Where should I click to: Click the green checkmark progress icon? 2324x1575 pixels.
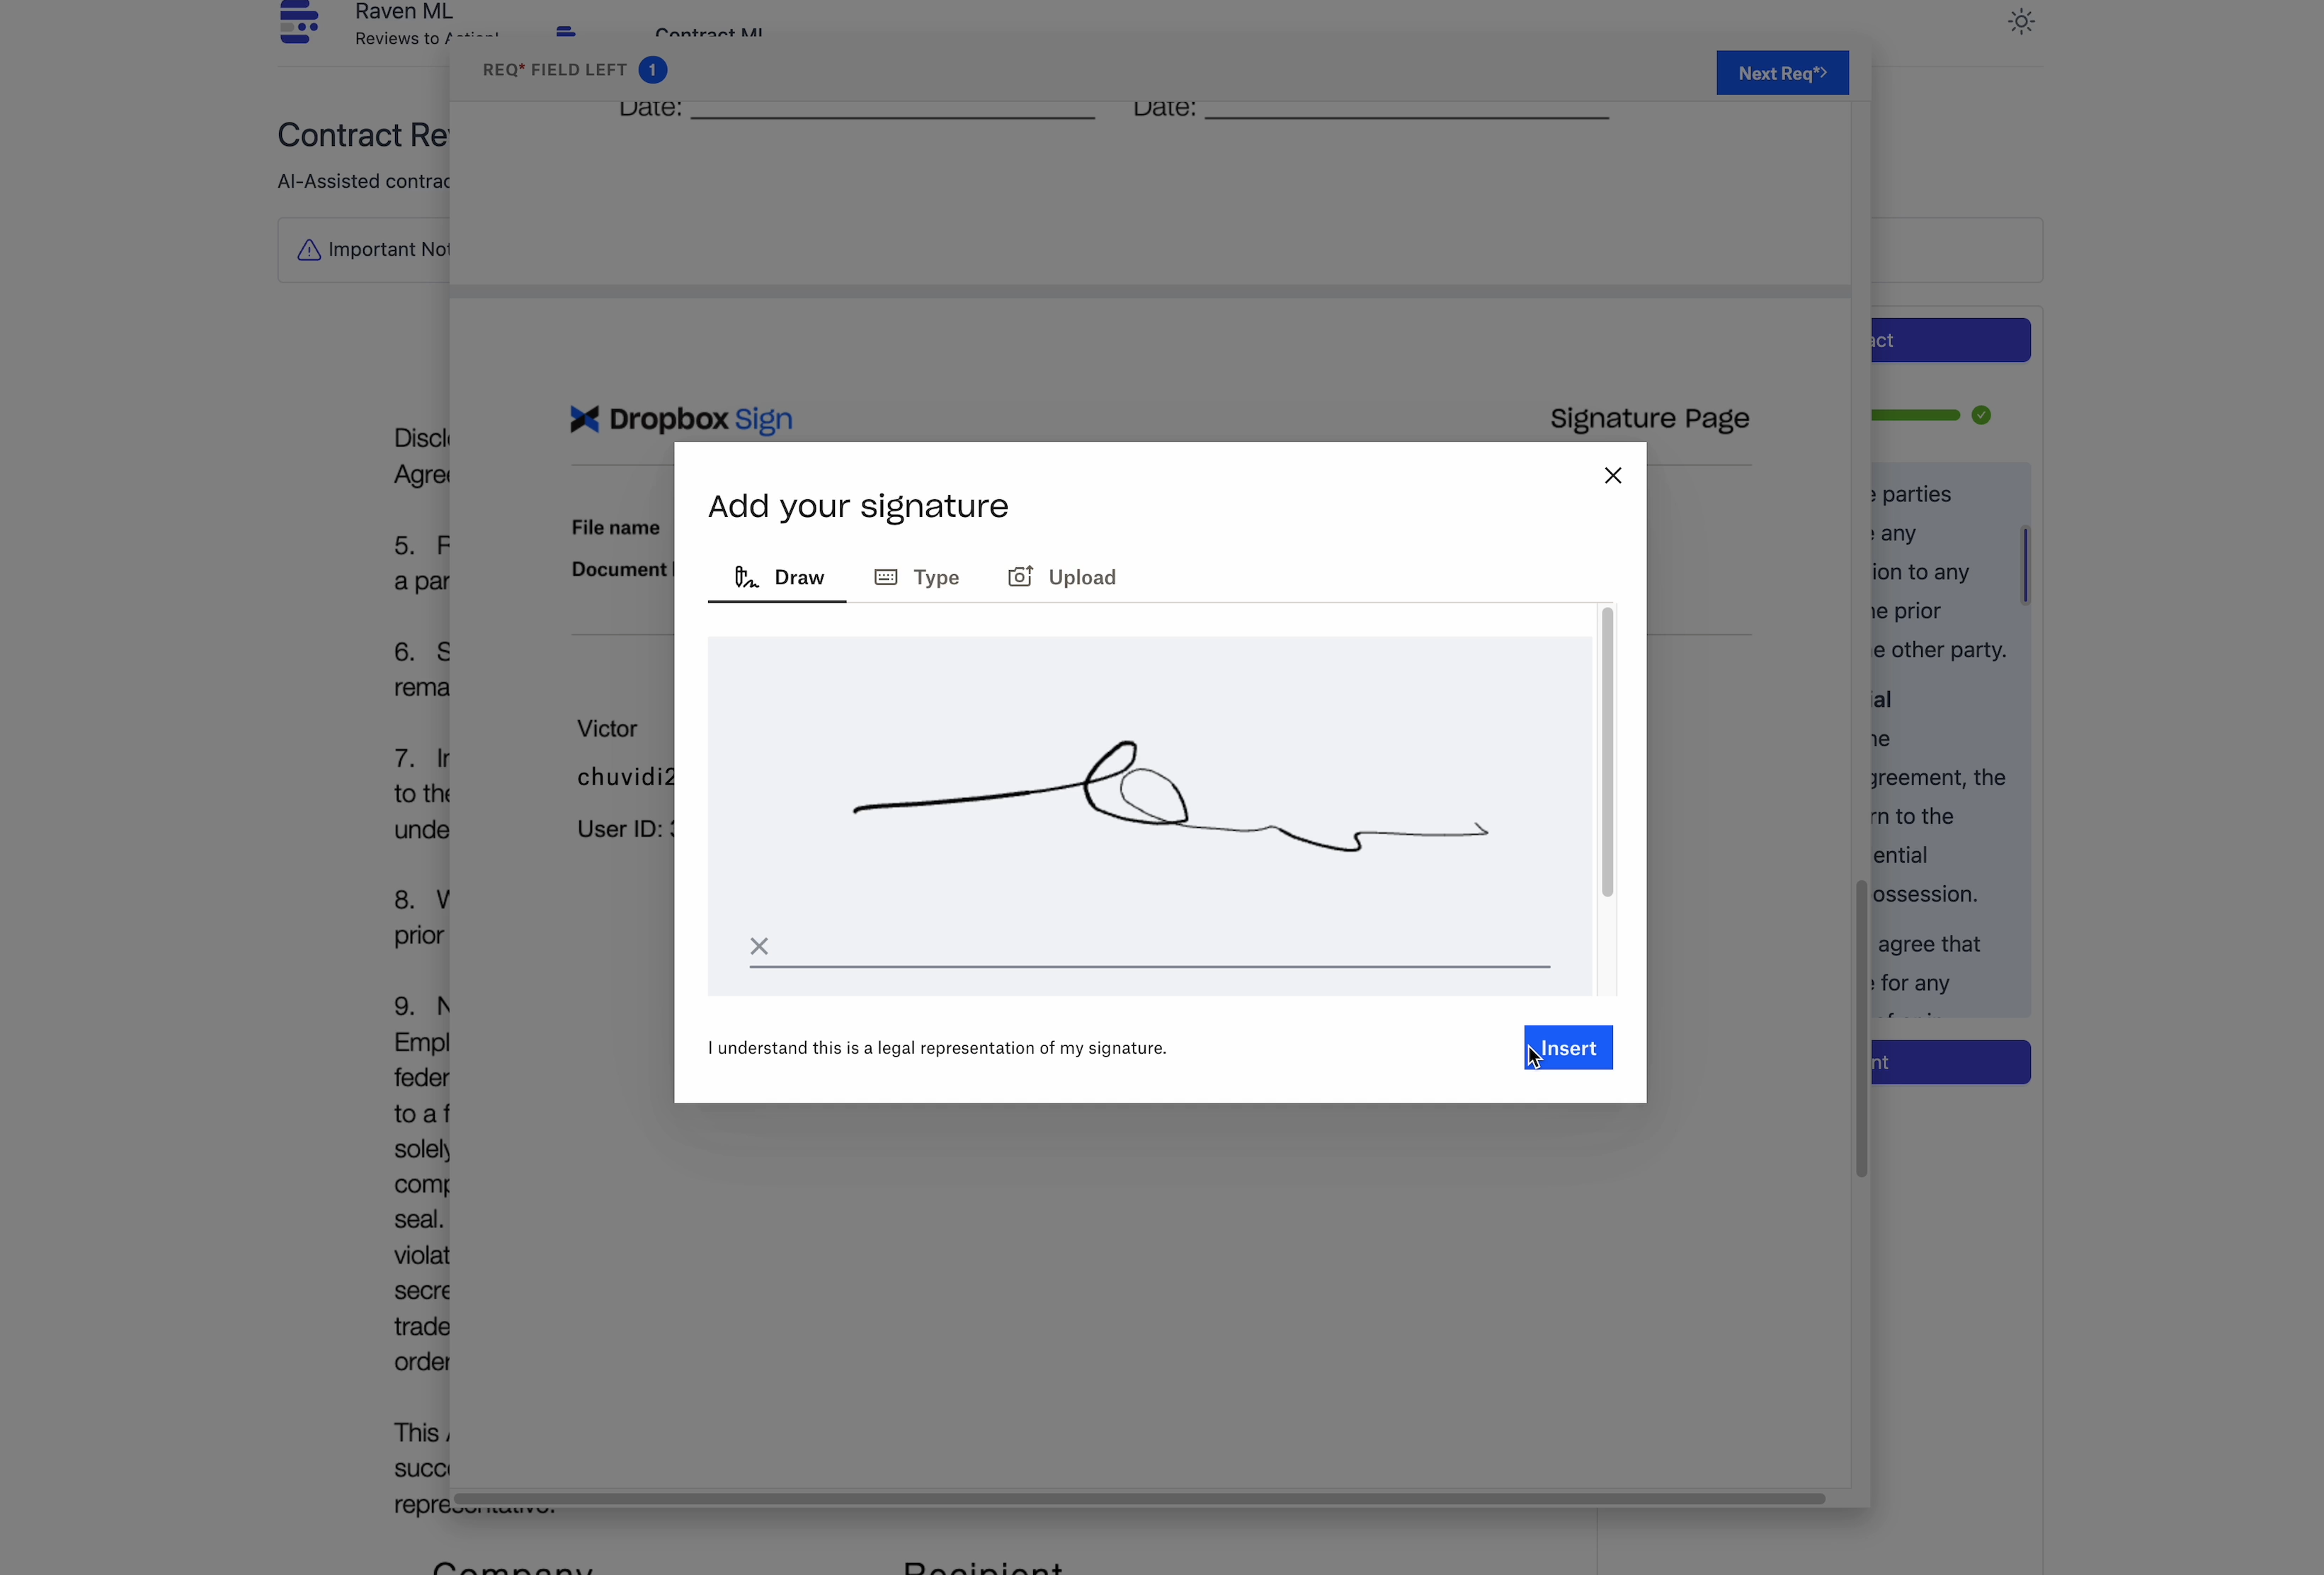[x=1981, y=415]
